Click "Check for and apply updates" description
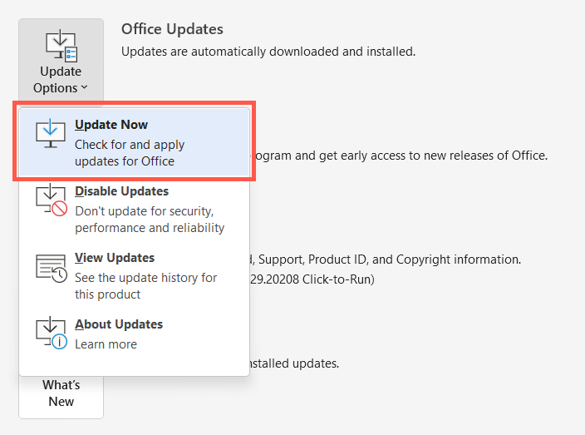The image size is (585, 435). point(130,152)
